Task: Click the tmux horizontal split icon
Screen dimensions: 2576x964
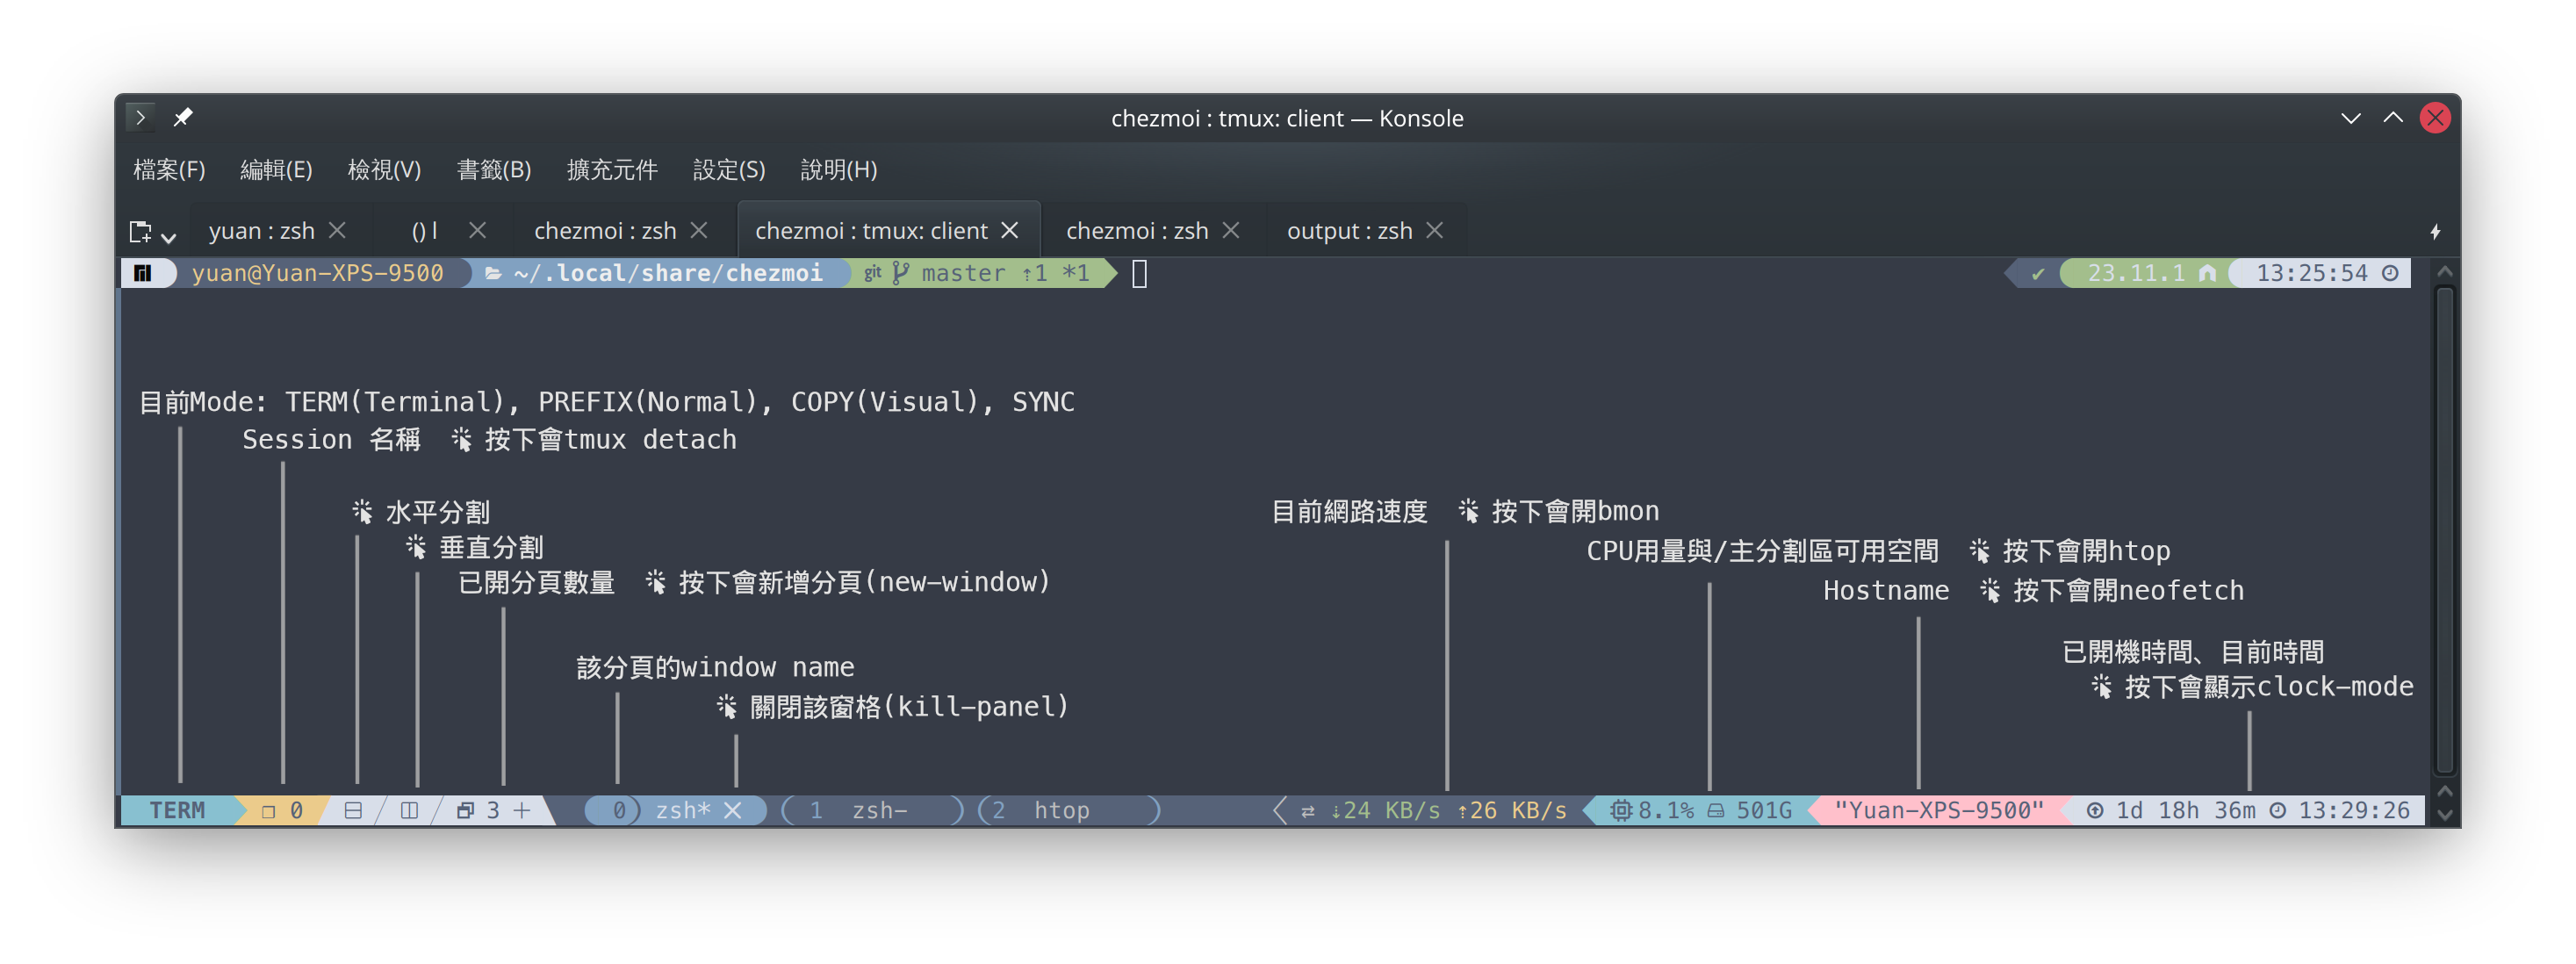Action: [x=353, y=810]
